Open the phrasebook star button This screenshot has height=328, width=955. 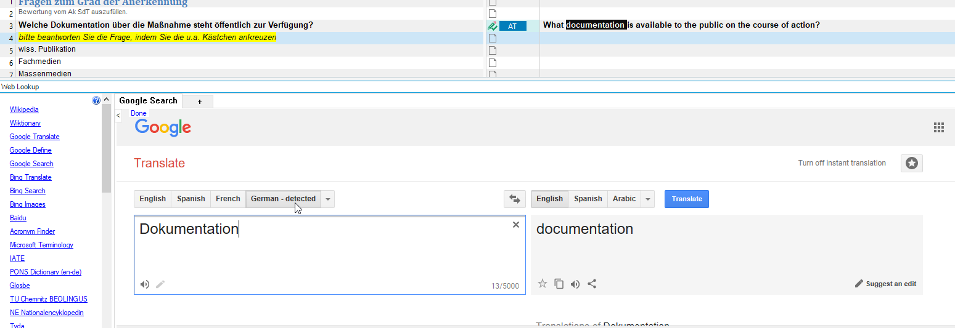[911, 163]
